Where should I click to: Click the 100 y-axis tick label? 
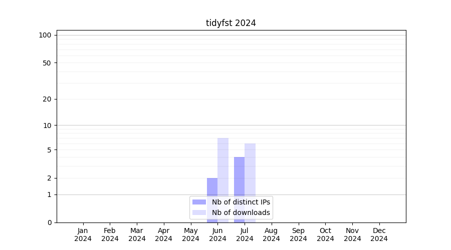45,35
